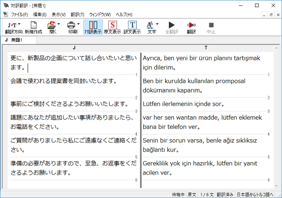This screenshot has height=198, width=282.
Task: Click the 中止 stop icon
Action: [211, 25]
